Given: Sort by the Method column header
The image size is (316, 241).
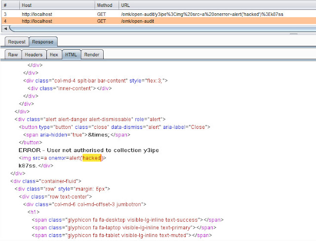Looking at the screenshot, I should pos(107,5).
